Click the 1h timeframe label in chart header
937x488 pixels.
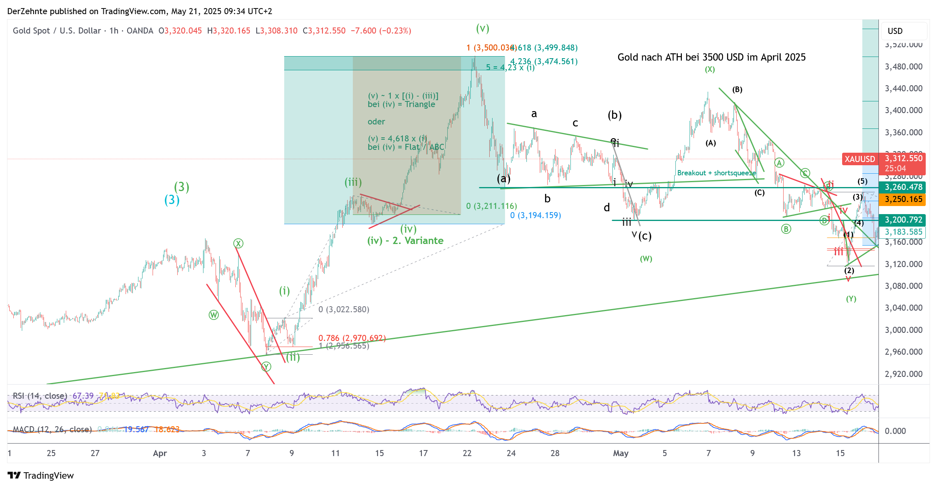point(113,31)
